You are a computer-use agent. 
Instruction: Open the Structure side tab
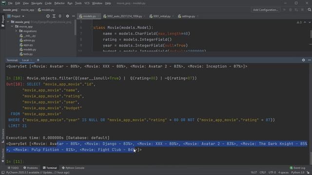click(x=3, y=136)
